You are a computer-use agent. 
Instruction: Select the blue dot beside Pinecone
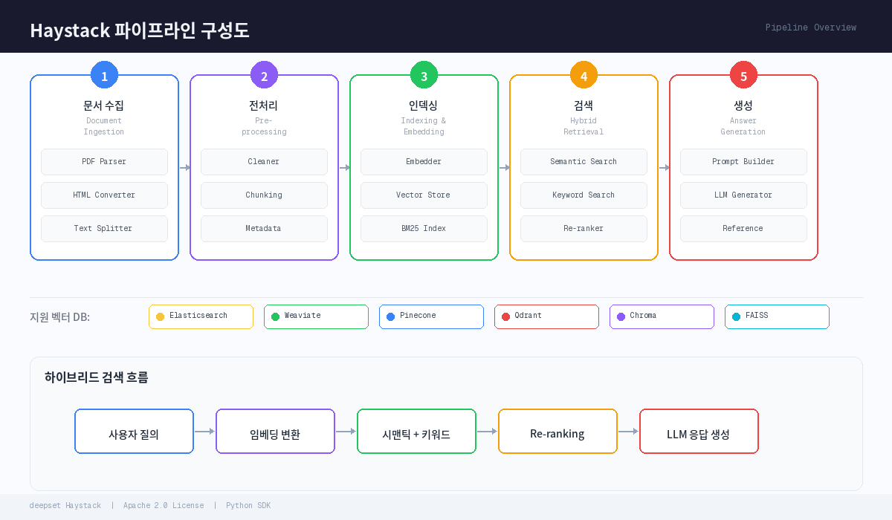tap(390, 316)
